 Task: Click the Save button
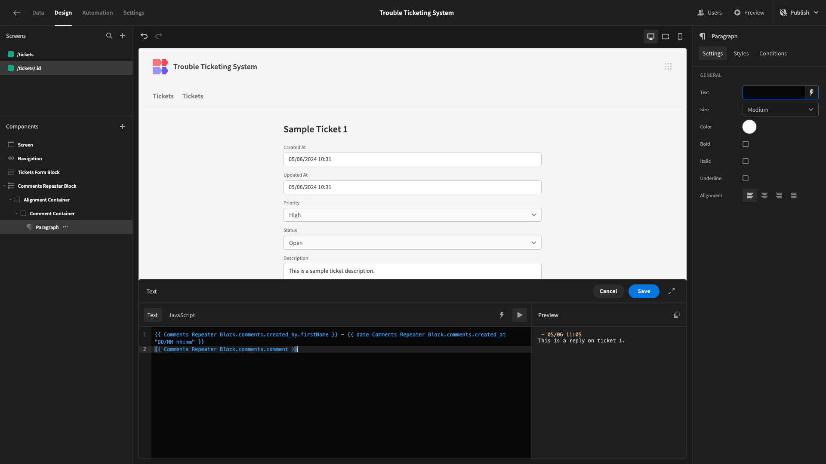tap(644, 291)
